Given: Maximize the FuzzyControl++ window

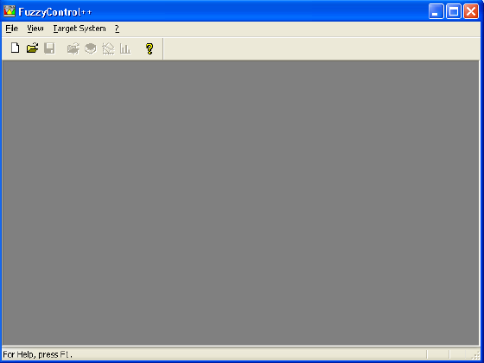Looking at the screenshot, I should (454, 11).
